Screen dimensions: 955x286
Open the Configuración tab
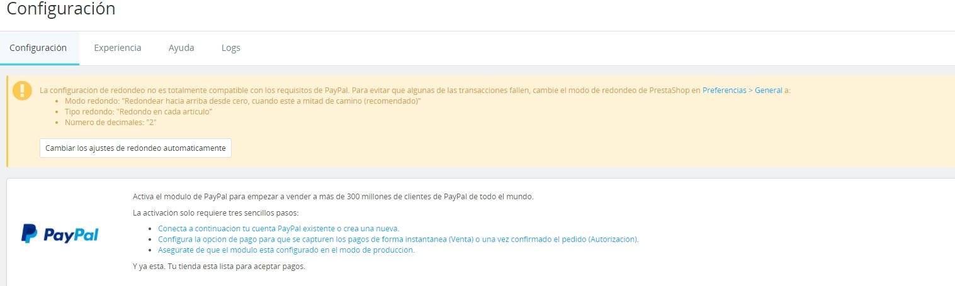[38, 48]
